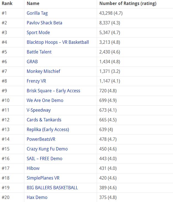Open Brisk Square – Early Access link
The height and width of the screenshot is (202, 173).
tap(53, 91)
